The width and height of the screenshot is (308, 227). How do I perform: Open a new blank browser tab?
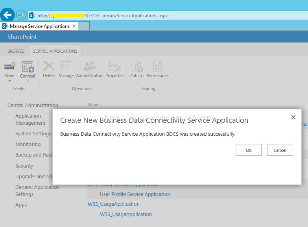[84, 26]
